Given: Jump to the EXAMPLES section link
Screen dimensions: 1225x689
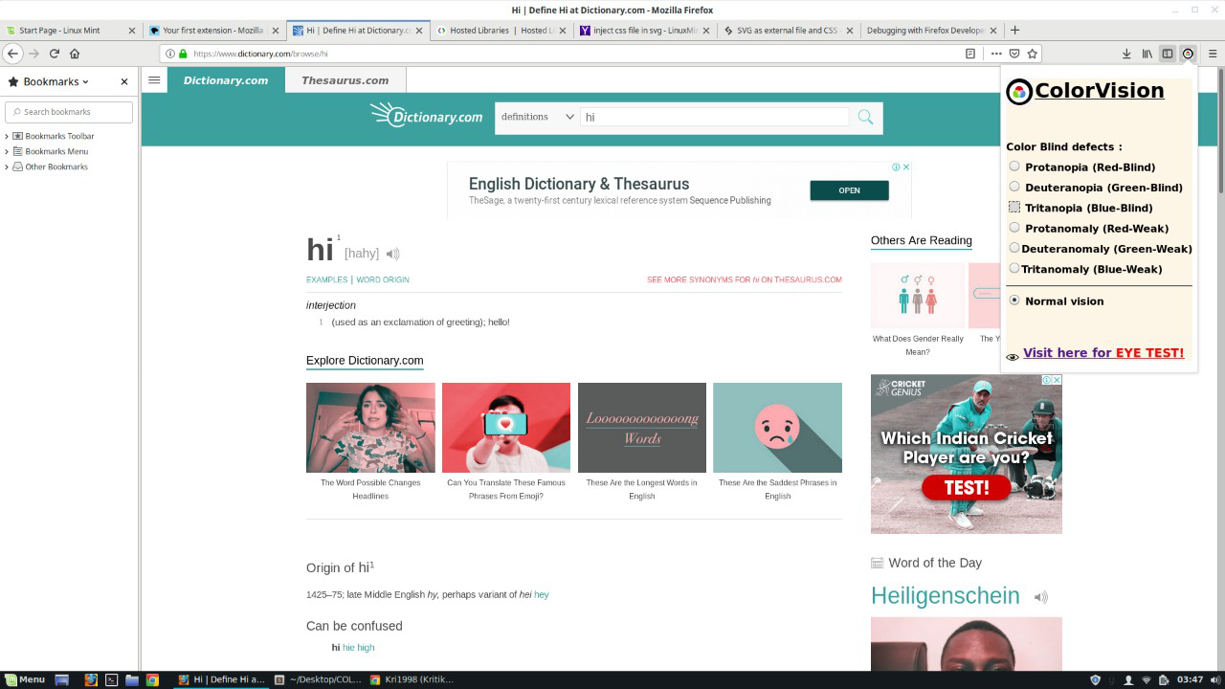Looking at the screenshot, I should point(326,279).
